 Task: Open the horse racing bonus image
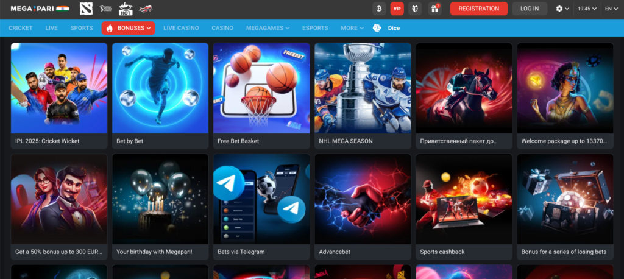464,88
